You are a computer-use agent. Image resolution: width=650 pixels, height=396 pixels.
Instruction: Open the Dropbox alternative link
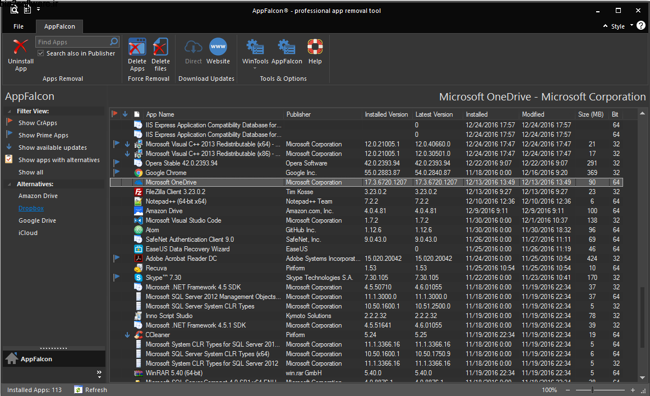(31, 209)
